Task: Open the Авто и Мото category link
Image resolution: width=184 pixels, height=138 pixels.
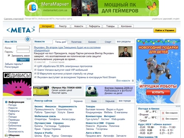Action: tap(93, 133)
